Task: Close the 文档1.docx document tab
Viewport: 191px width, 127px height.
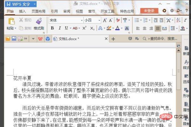Action: 106,39
